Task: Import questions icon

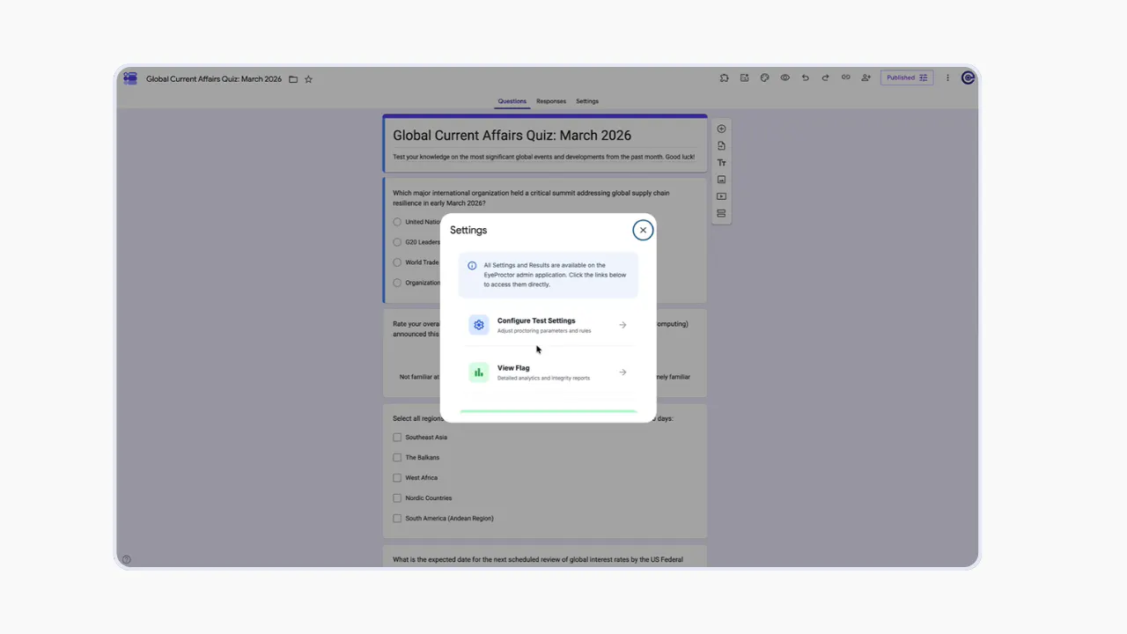Action: pos(721,145)
